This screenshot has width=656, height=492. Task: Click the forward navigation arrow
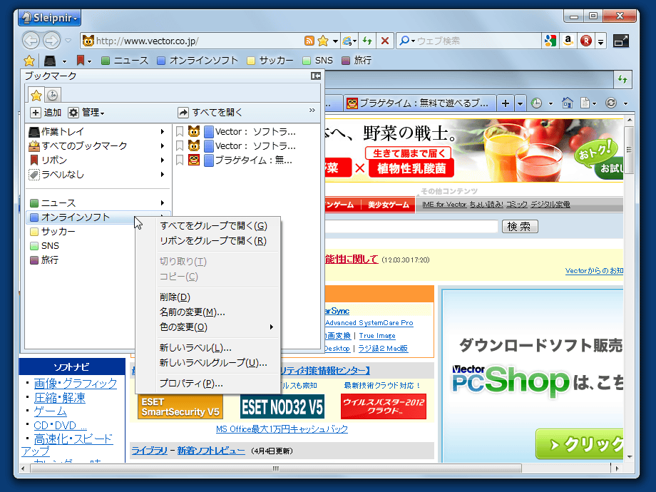[52, 41]
